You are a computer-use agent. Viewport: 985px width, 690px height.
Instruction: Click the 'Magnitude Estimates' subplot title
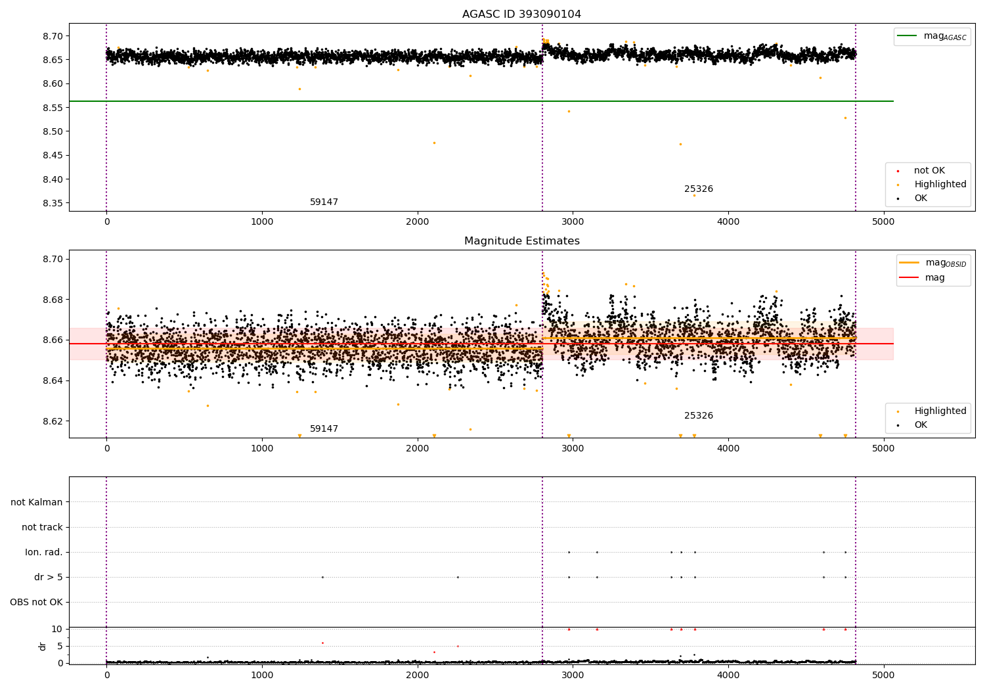click(521, 241)
